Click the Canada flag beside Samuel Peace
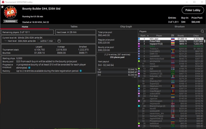This screenshot has width=206, height=129. (173, 116)
